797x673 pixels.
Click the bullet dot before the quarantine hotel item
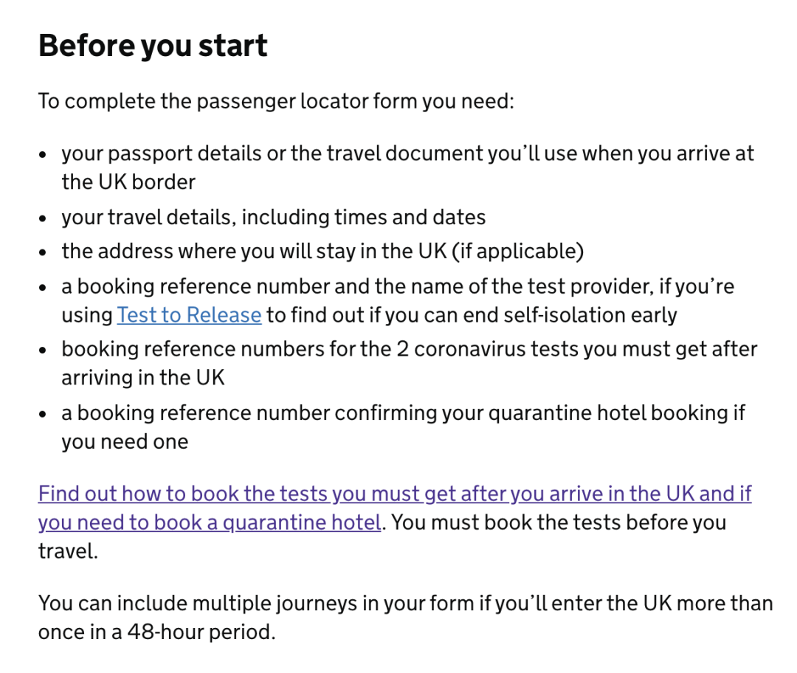tap(44, 414)
